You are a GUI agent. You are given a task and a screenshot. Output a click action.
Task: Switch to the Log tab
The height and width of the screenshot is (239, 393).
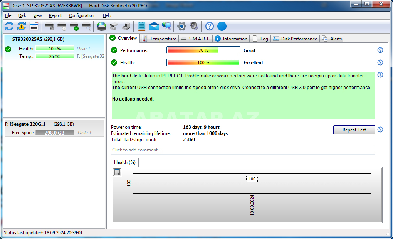(x=260, y=39)
